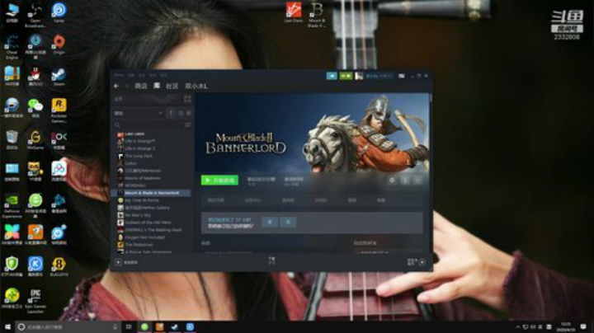Open the Epic Games Launcher desktop icon
594x333 pixels.
[35, 302]
